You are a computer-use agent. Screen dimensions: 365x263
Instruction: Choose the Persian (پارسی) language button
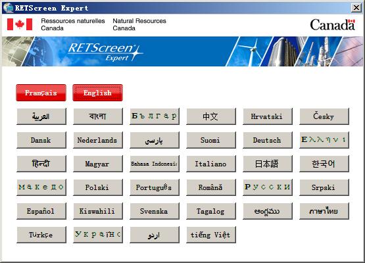coord(155,140)
